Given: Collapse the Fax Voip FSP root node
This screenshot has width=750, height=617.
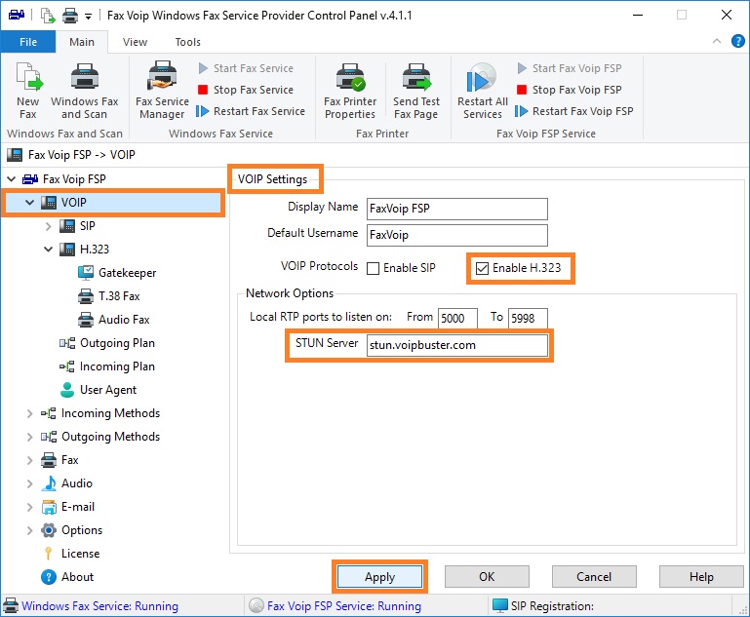Looking at the screenshot, I should click(x=11, y=179).
